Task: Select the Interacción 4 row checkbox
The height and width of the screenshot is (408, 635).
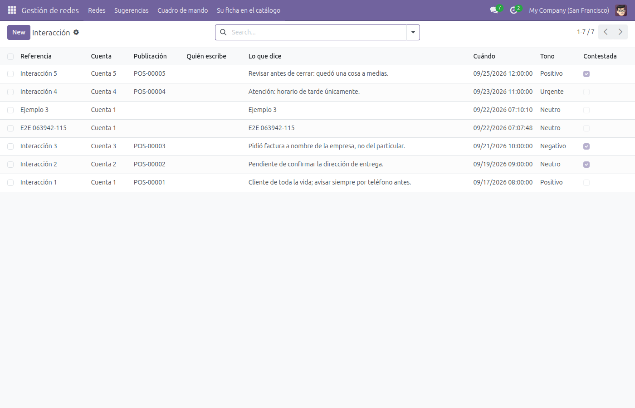Action: coord(10,92)
